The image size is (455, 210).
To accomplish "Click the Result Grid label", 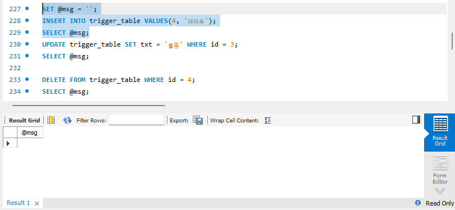I will click(24, 120).
